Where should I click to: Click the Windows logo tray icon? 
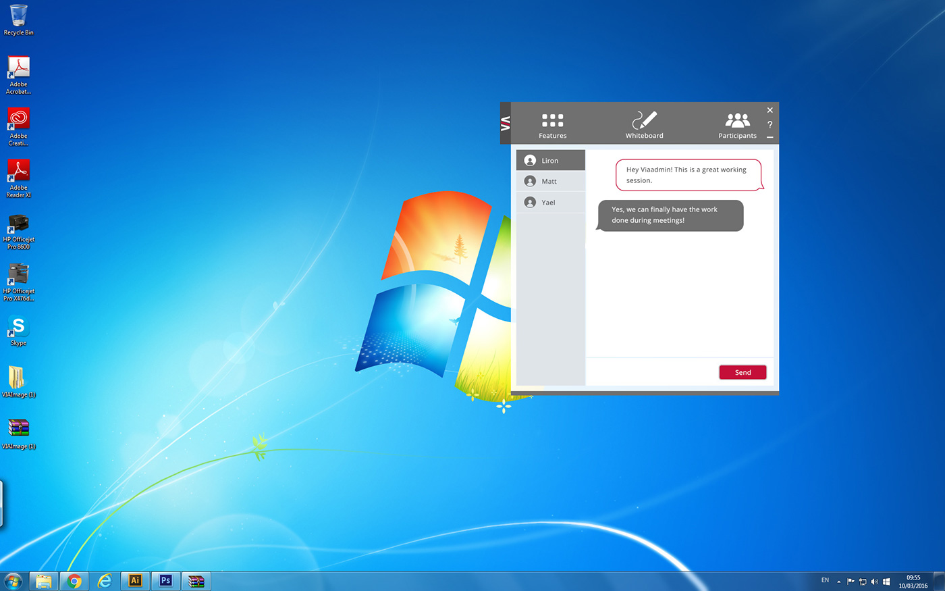point(886,582)
